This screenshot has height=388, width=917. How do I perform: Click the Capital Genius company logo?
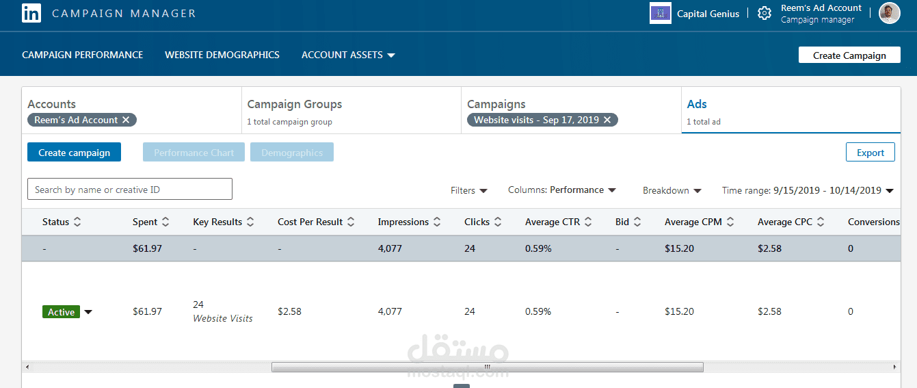click(661, 13)
